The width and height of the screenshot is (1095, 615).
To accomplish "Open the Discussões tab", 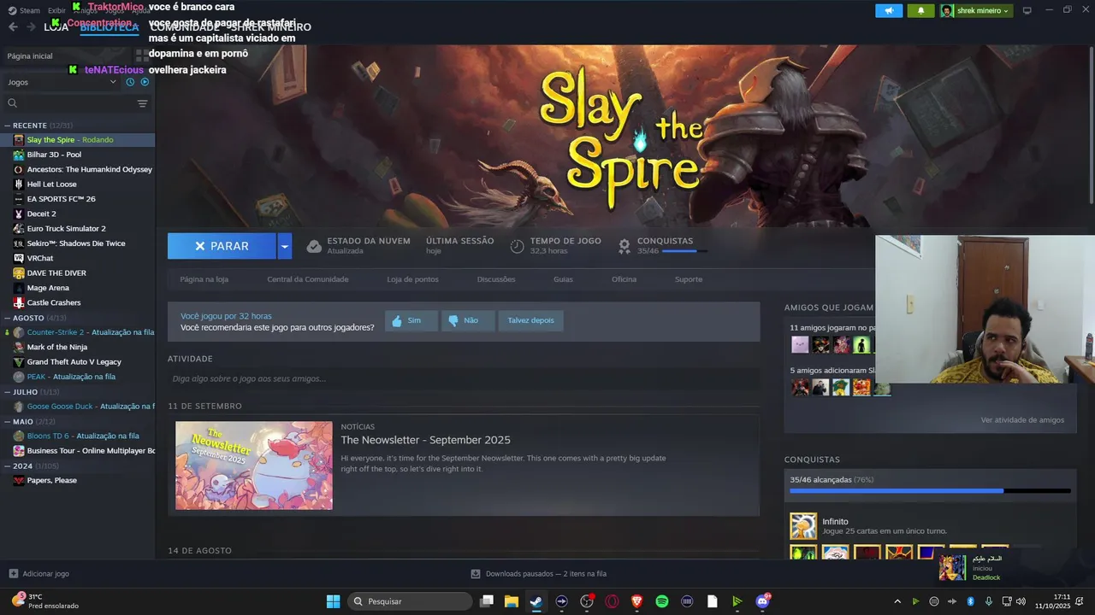I will tap(496, 279).
